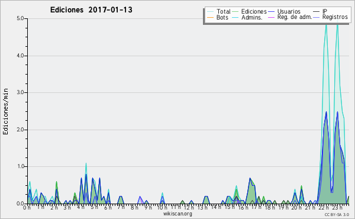Click the Bots orange legend line
355x219 pixels.
coord(210,17)
